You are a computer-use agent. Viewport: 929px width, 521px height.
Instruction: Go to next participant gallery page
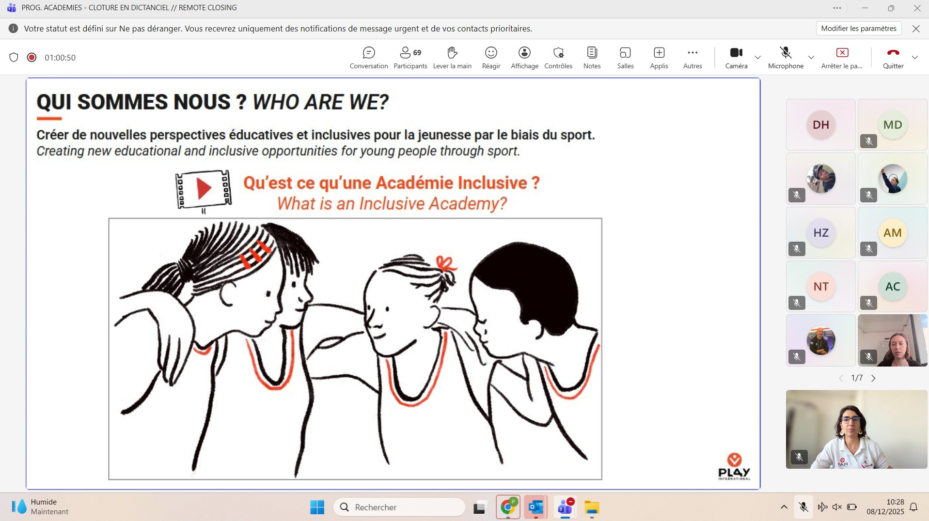(x=873, y=379)
